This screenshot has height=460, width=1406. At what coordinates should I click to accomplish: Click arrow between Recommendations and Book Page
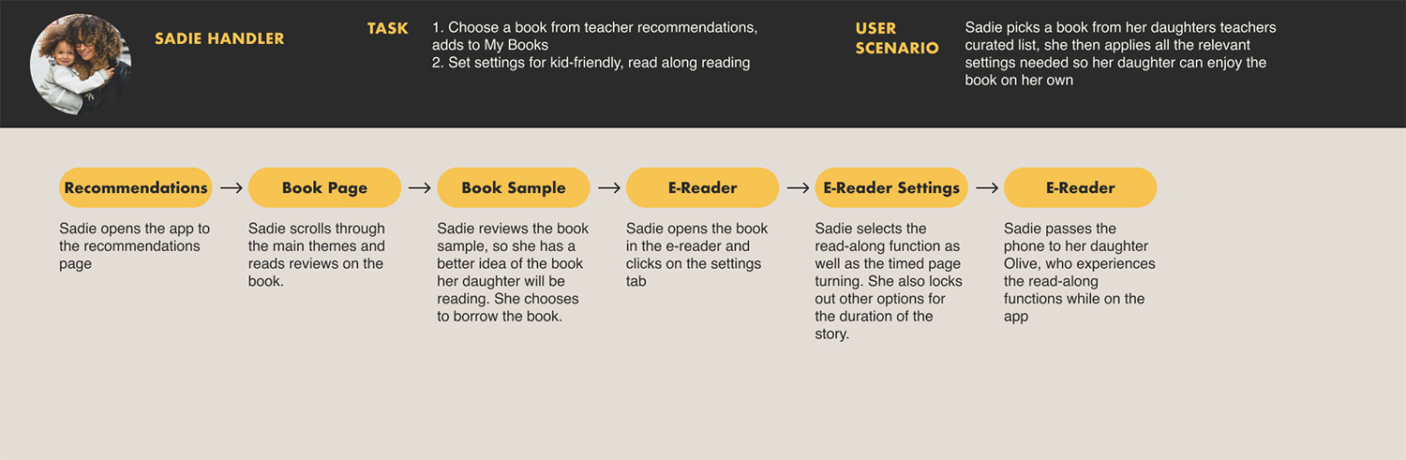[x=231, y=188]
